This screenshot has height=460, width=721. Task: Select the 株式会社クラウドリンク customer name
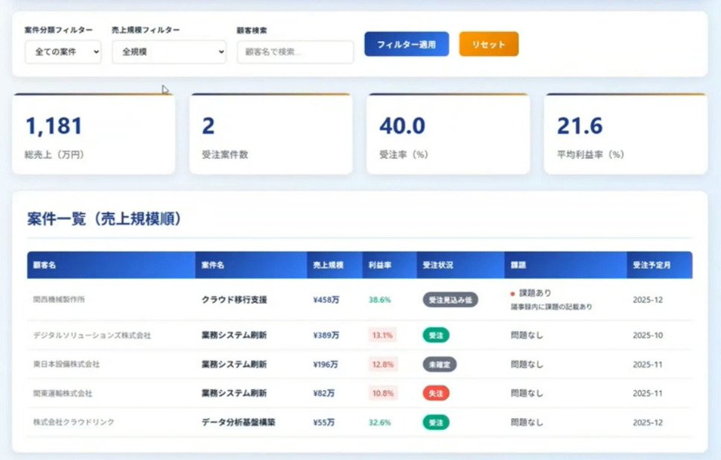(74, 422)
